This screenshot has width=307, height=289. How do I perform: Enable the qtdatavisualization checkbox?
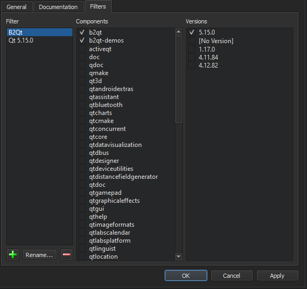[x=82, y=145]
